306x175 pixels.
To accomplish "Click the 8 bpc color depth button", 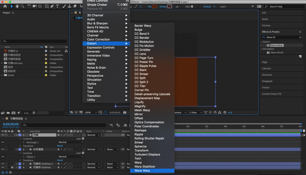I will pyautogui.click(x=26, y=113).
